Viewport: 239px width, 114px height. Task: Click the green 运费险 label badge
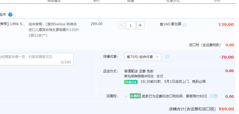tap(135, 96)
